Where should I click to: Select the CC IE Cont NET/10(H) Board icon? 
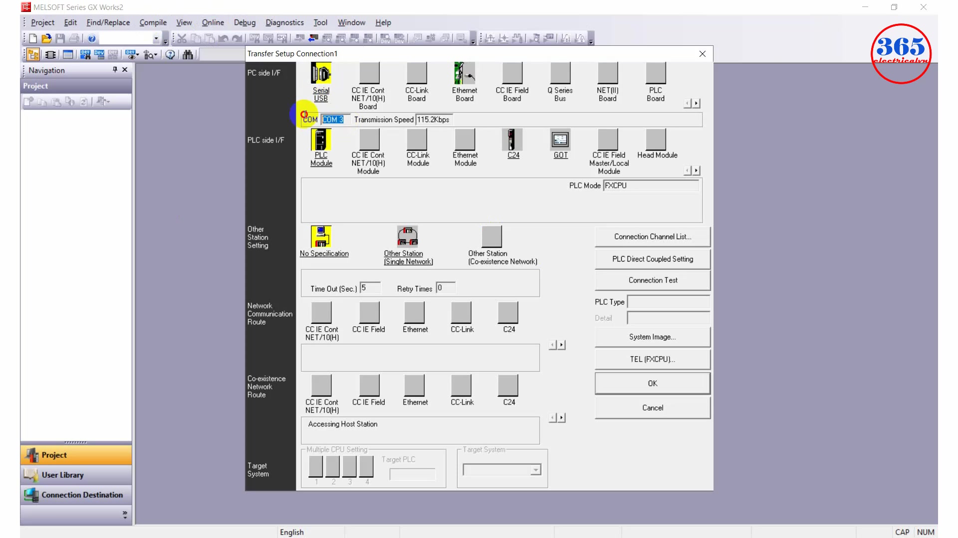tap(369, 73)
